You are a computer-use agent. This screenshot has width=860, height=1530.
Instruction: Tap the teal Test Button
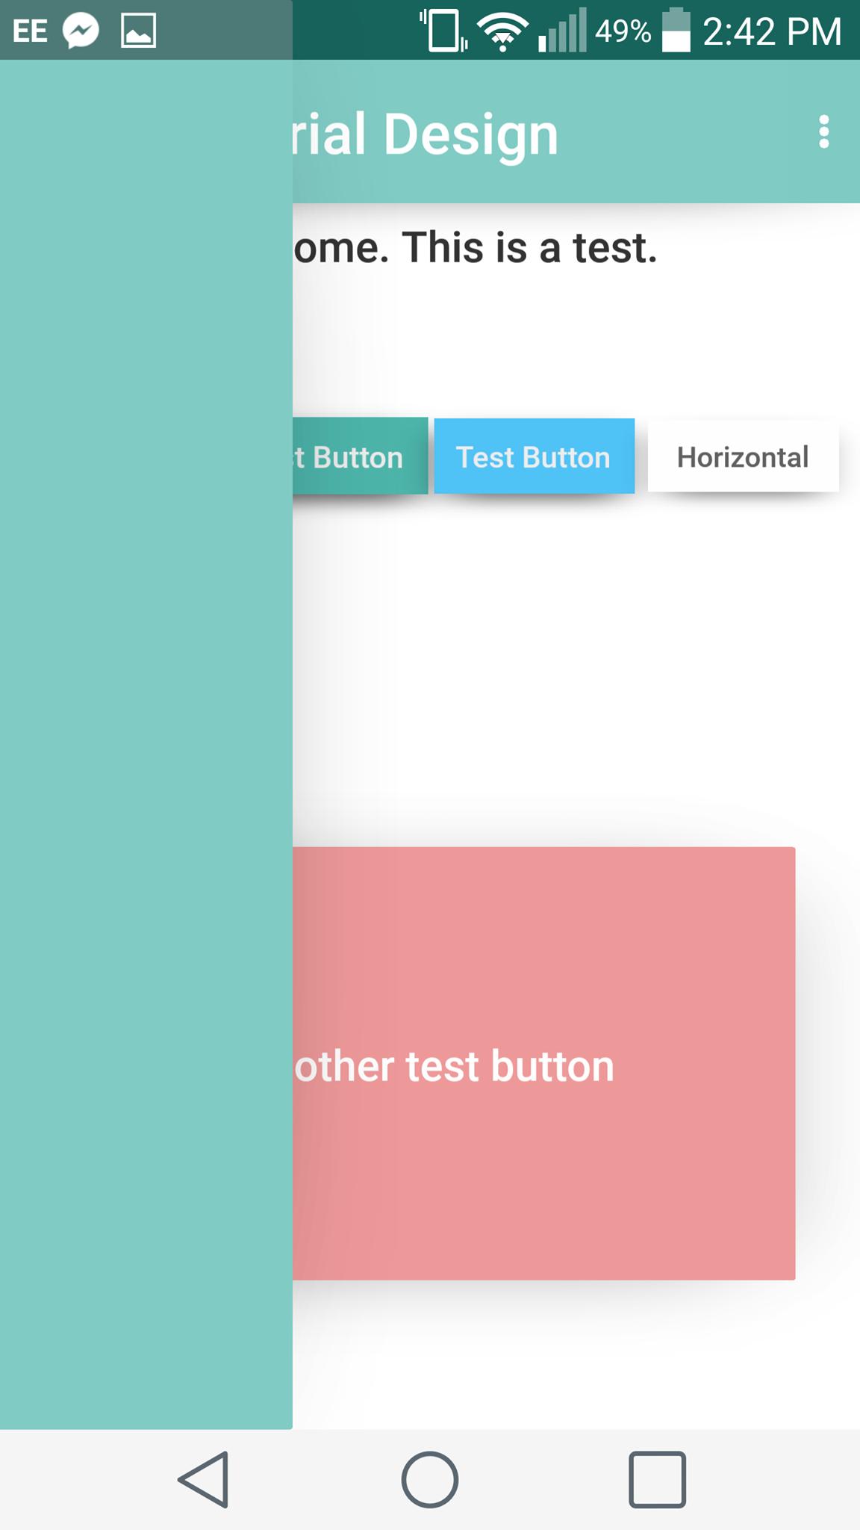(x=358, y=456)
